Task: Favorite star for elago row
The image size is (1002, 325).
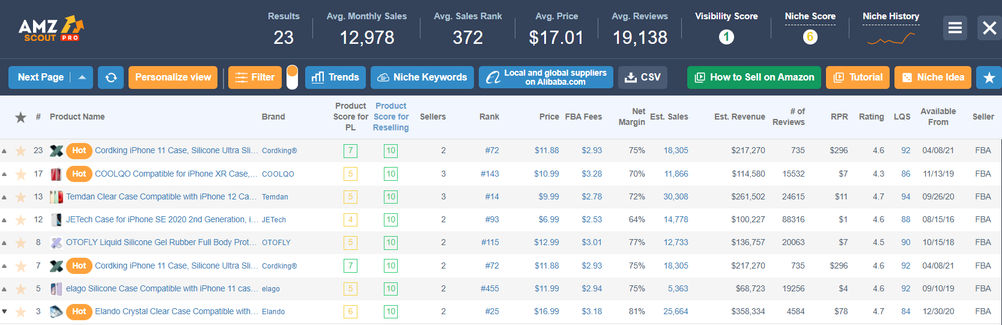Action: pyautogui.click(x=20, y=289)
